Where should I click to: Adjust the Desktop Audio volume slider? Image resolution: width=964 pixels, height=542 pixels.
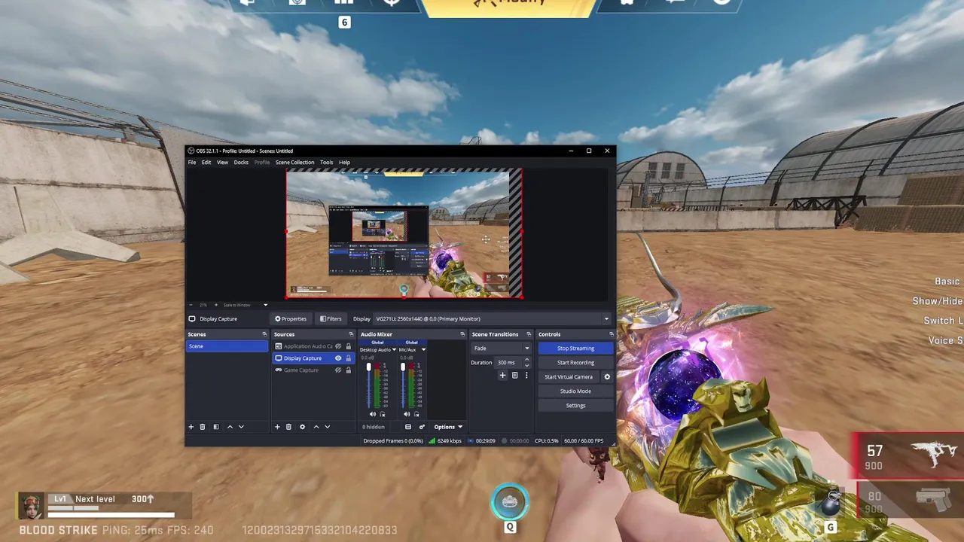368,385
